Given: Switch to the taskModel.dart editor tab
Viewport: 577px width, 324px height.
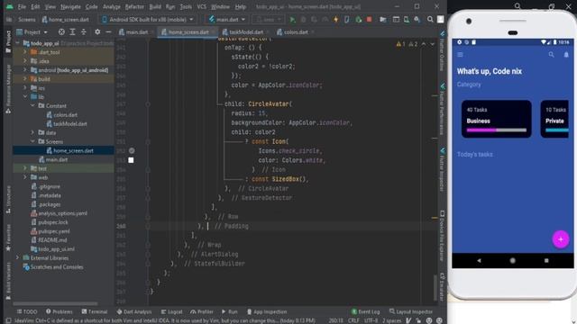Looking at the screenshot, I should tap(246, 32).
